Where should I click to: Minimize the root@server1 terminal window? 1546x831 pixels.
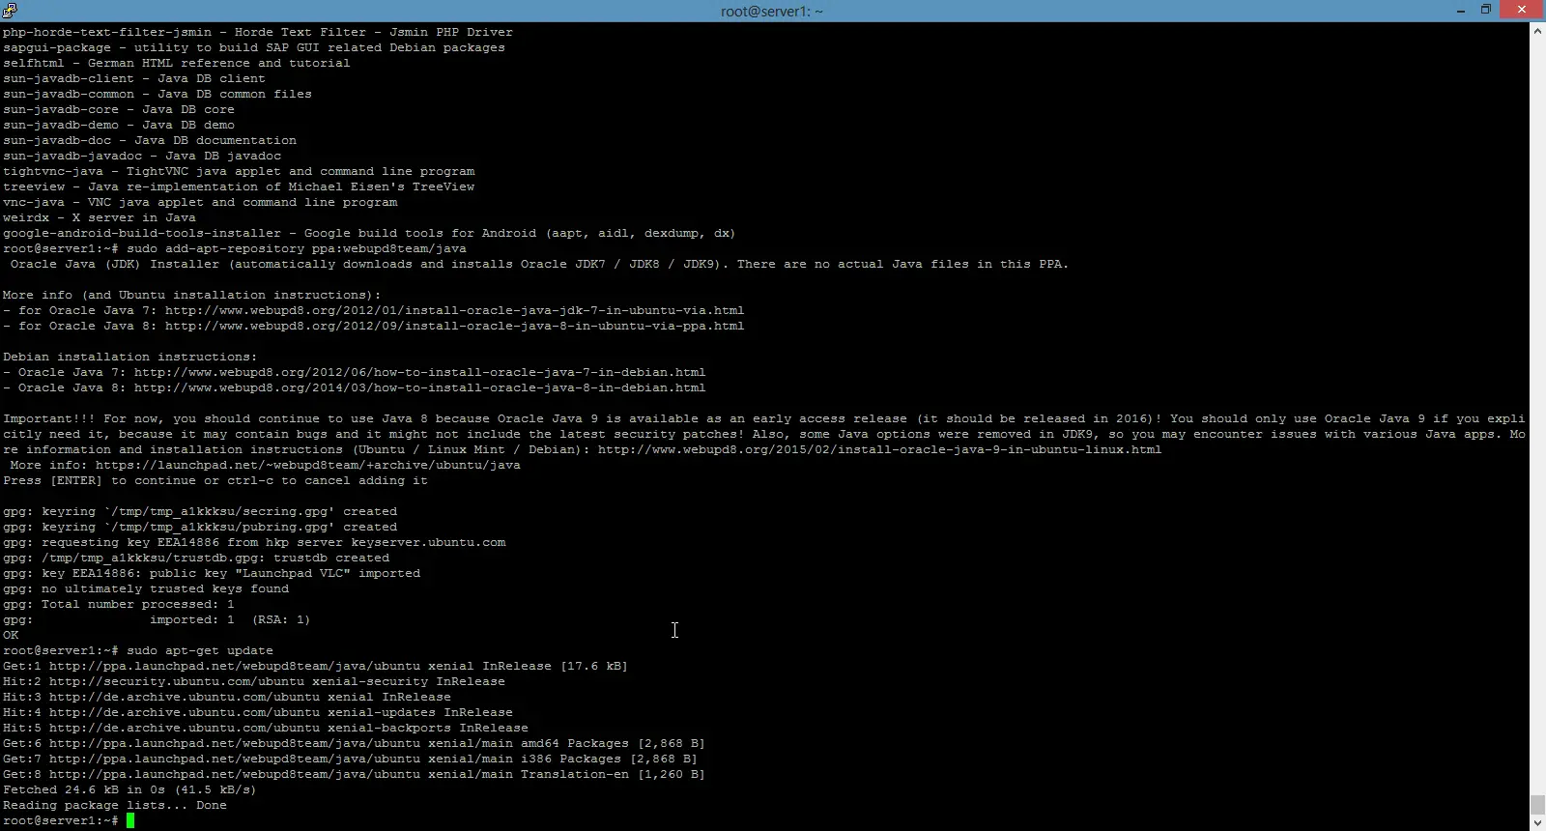click(x=1461, y=10)
